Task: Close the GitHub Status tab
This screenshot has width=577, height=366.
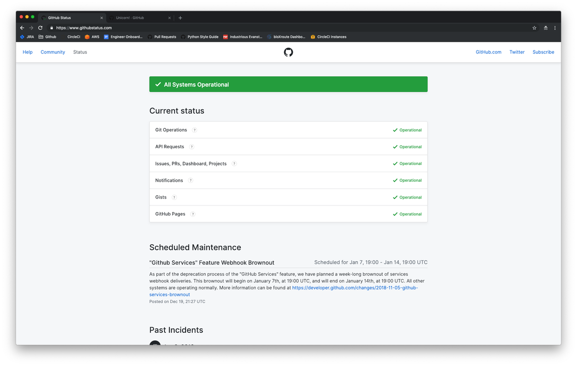Action: pos(101,18)
